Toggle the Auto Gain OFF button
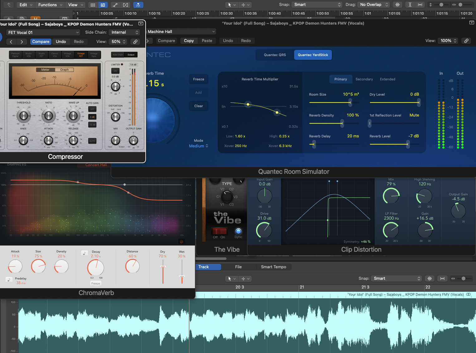The width and height of the screenshot is (476, 353). 92,109
